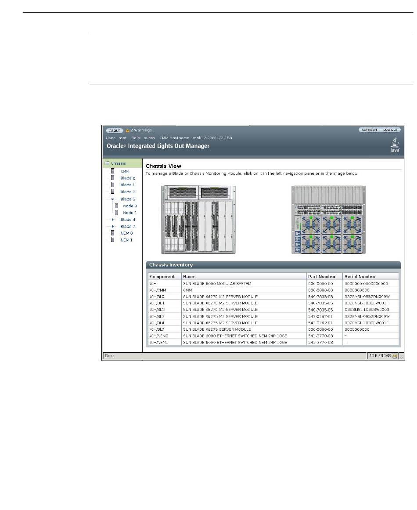Image resolution: width=417 pixels, height=510 pixels.
Task: Open NEM 0 in navigation pane
Action: (x=126, y=233)
